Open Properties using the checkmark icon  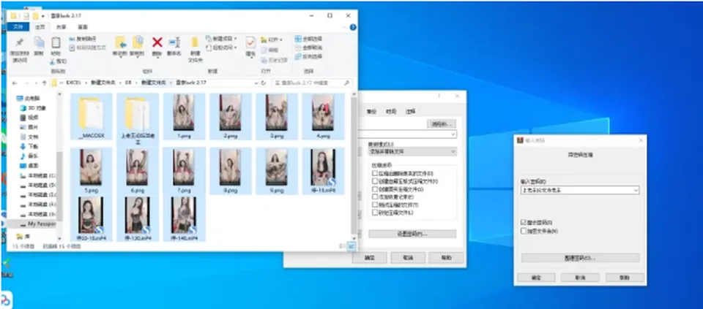pyautogui.click(x=250, y=46)
